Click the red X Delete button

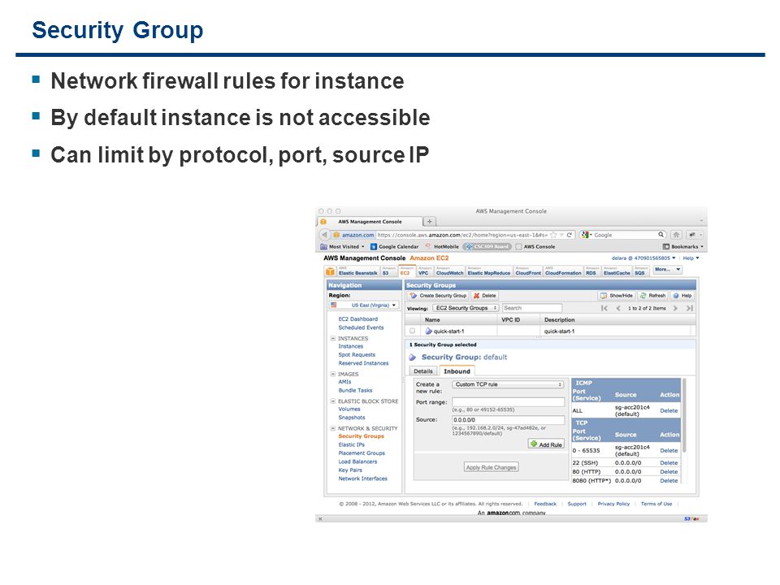click(485, 296)
